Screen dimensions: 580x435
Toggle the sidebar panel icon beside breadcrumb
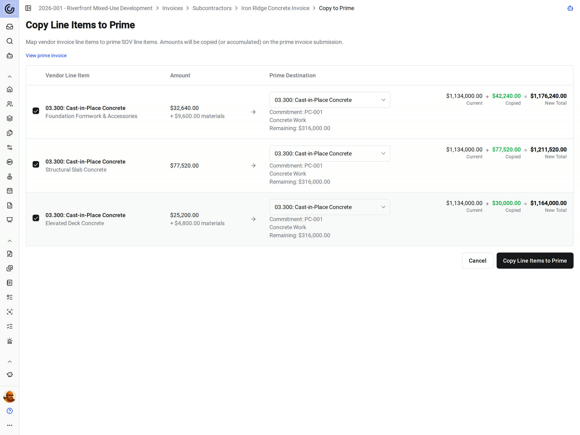[x=28, y=8]
